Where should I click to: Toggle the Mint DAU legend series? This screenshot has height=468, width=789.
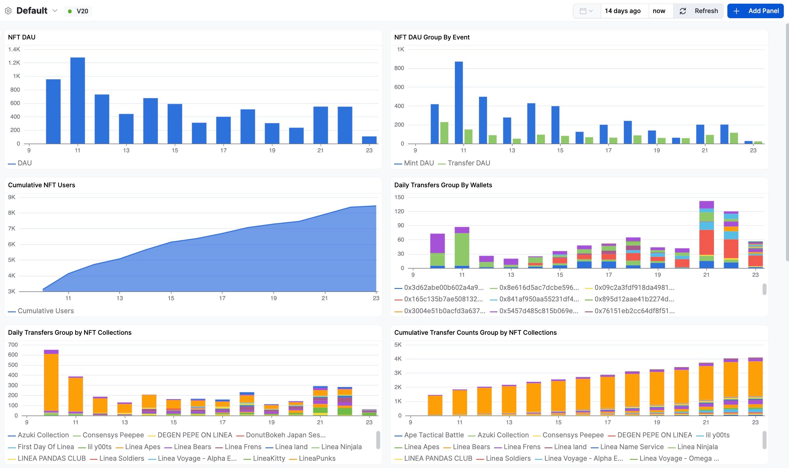[x=414, y=163]
